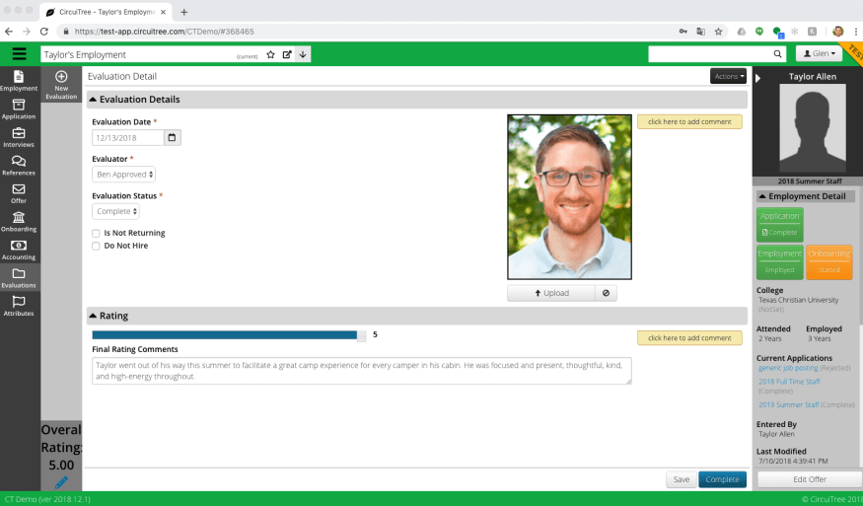Star Taylor's Employment as favorite
The height and width of the screenshot is (506, 863).
[x=270, y=54]
